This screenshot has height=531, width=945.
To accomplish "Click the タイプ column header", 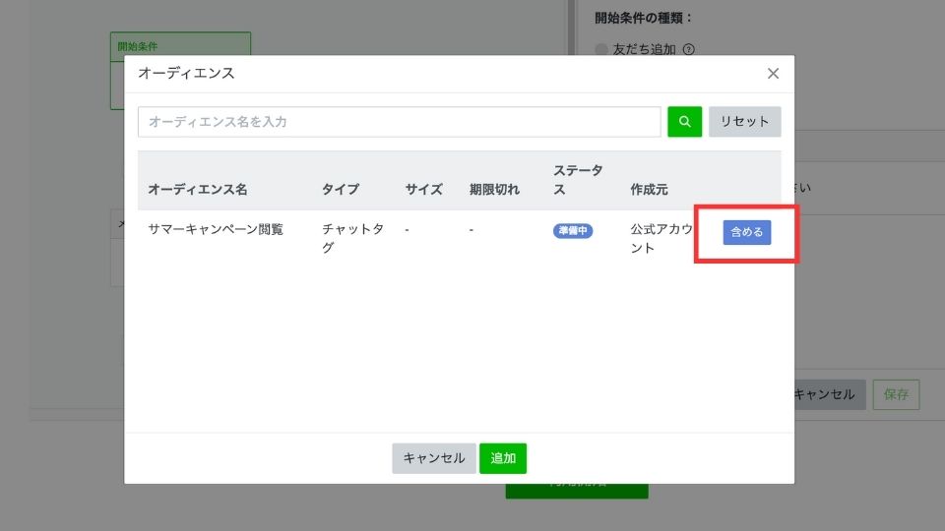I will 340,189.
